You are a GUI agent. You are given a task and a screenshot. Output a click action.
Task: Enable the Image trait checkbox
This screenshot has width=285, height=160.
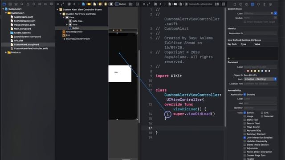244,116
